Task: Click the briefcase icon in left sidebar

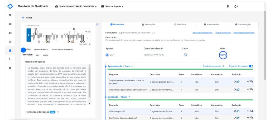Action: click(x=10, y=24)
